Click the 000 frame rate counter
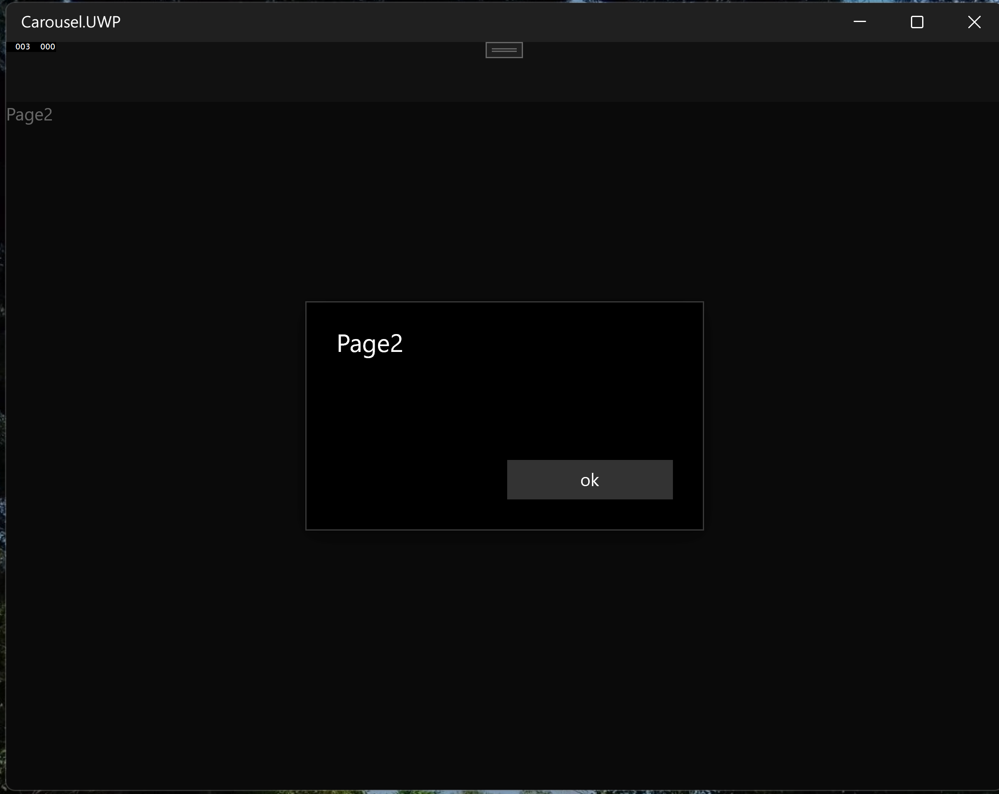 48,47
